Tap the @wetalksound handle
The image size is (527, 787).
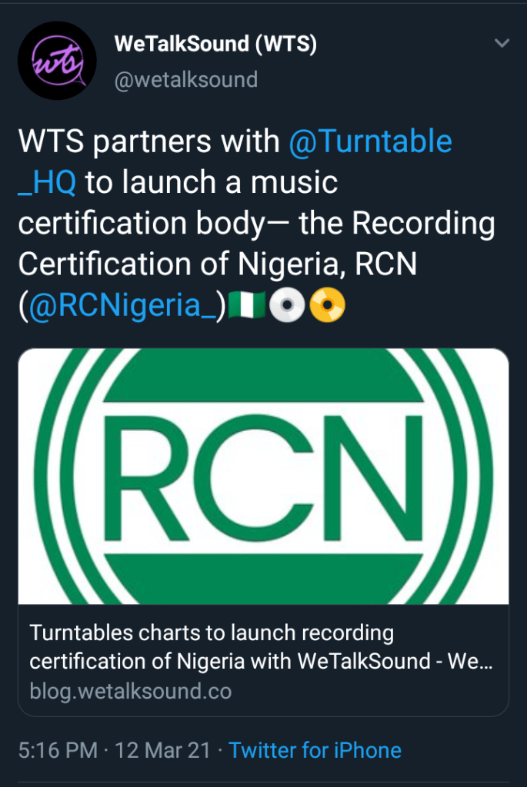click(x=185, y=80)
